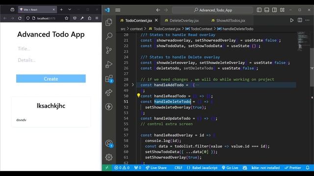Viewport: 314px width, 176px height.
Task: Select line 51 number in gutter
Action: pos(126,102)
